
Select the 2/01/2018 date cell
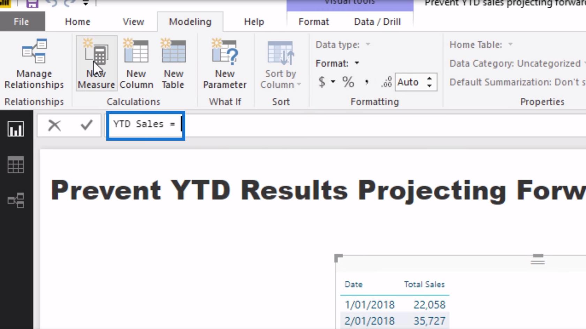click(369, 321)
